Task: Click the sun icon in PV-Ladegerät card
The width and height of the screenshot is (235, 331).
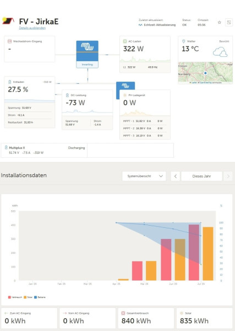Action: point(125,95)
